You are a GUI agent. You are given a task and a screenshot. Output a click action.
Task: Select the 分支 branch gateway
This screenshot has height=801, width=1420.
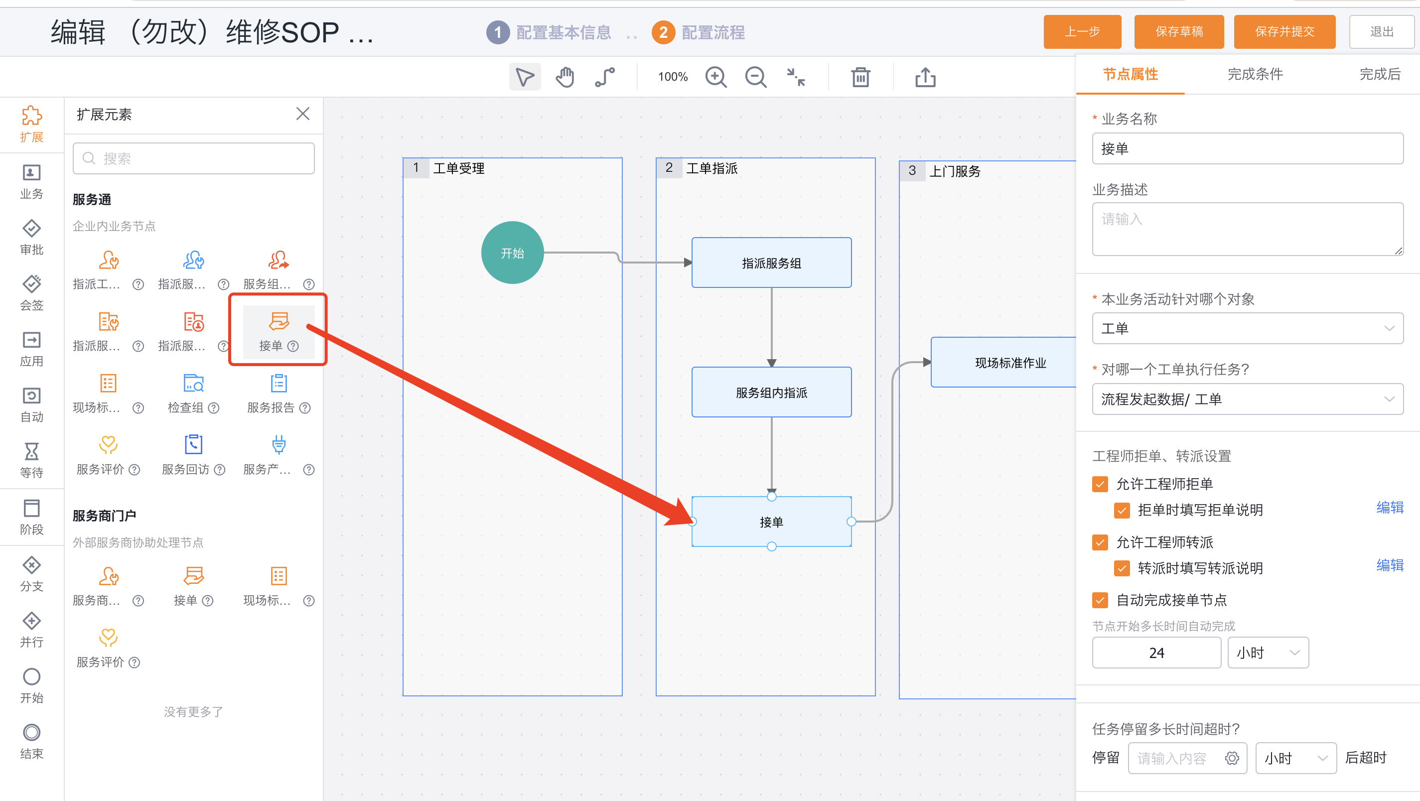pos(31,574)
